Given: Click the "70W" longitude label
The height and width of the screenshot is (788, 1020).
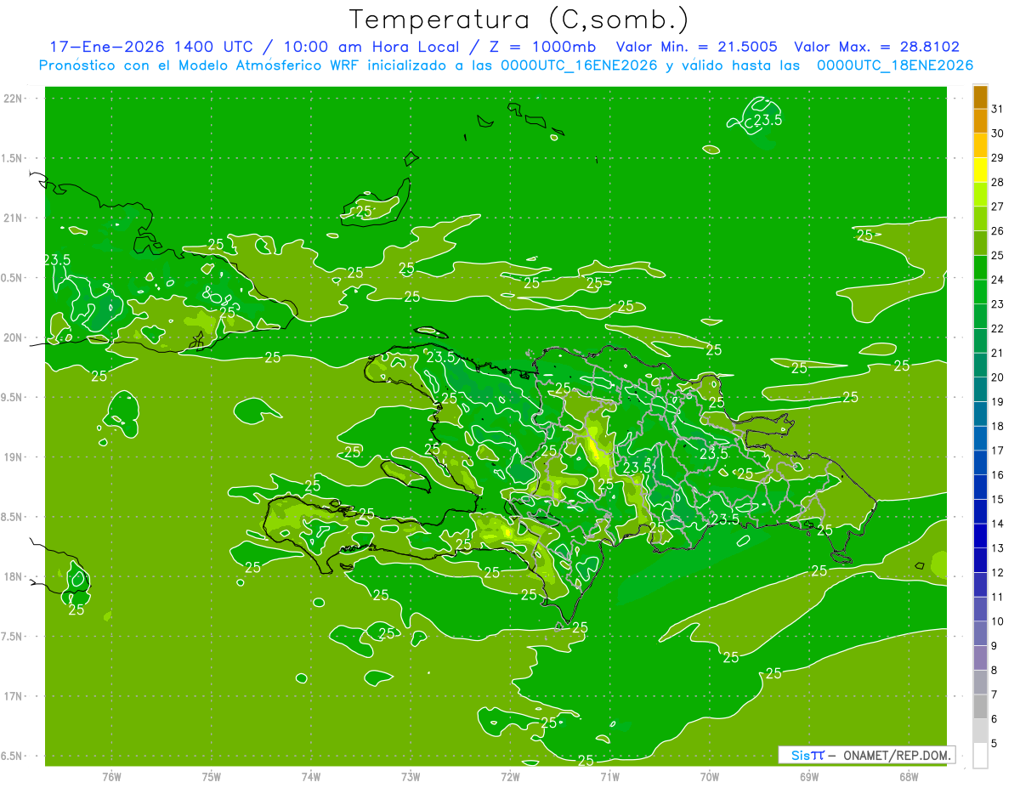Looking at the screenshot, I should [x=709, y=776].
